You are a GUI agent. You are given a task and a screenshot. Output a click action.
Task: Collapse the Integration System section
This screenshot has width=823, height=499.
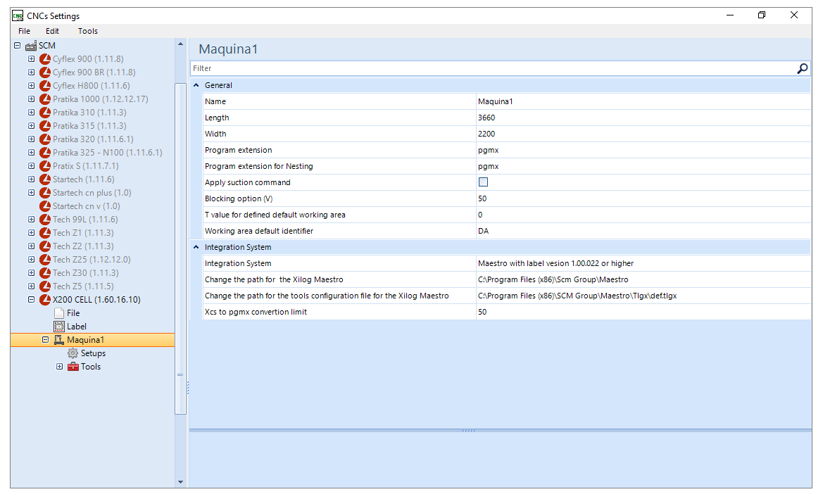click(196, 247)
